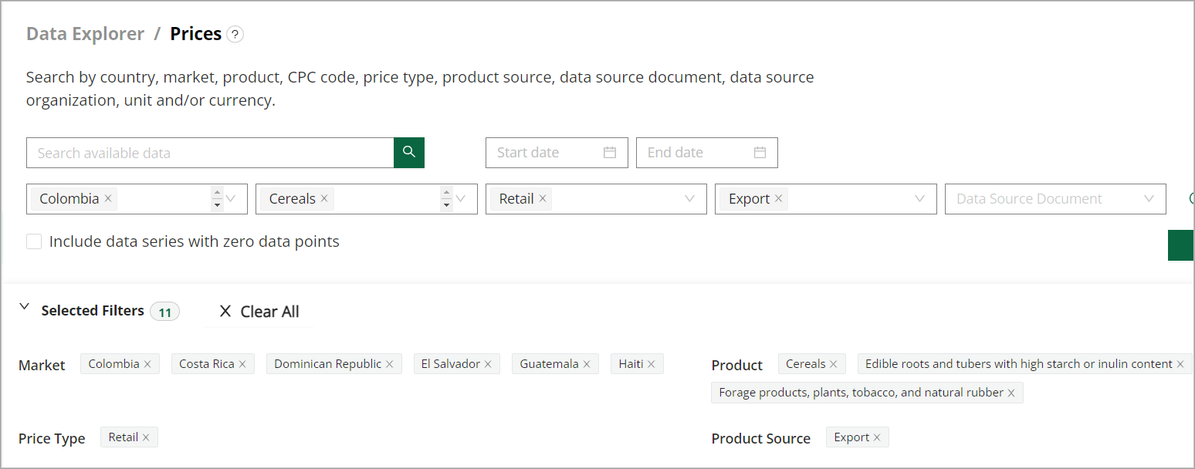Click the Clear All button
Viewport: 1195px width, 469px height.
pyautogui.click(x=259, y=312)
